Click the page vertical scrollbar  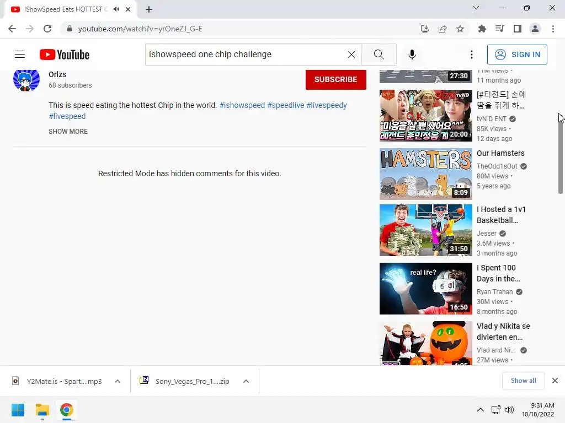click(x=561, y=155)
